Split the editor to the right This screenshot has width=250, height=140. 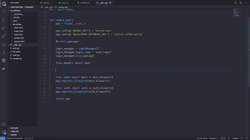coord(241,3)
